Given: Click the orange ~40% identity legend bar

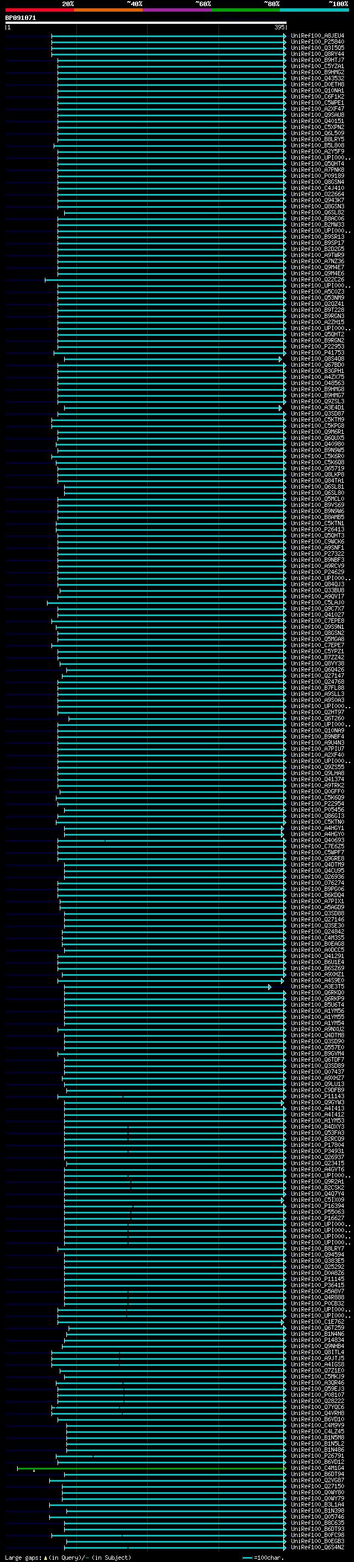Looking at the screenshot, I should tap(108, 10).
